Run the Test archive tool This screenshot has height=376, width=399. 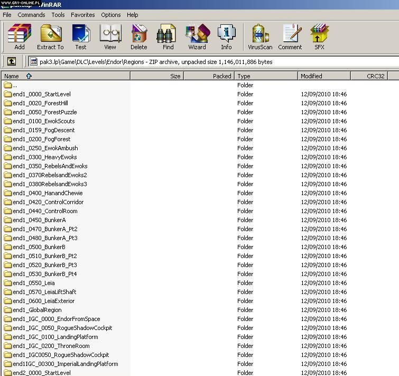[x=80, y=37]
